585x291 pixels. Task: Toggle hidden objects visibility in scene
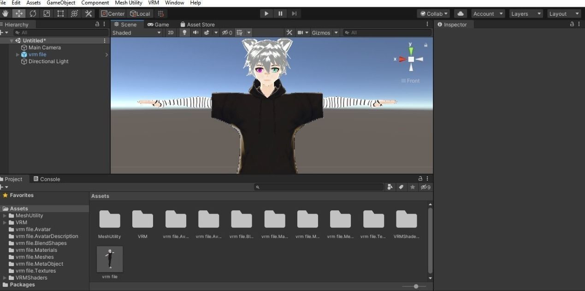point(227,33)
